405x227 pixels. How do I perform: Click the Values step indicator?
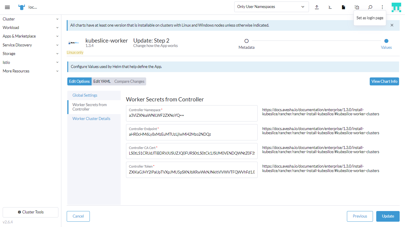386,41
